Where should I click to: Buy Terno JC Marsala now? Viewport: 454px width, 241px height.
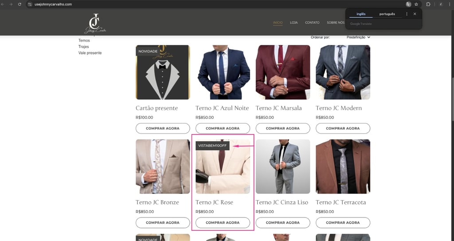(x=283, y=128)
